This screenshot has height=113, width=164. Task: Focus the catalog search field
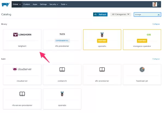[145, 15]
